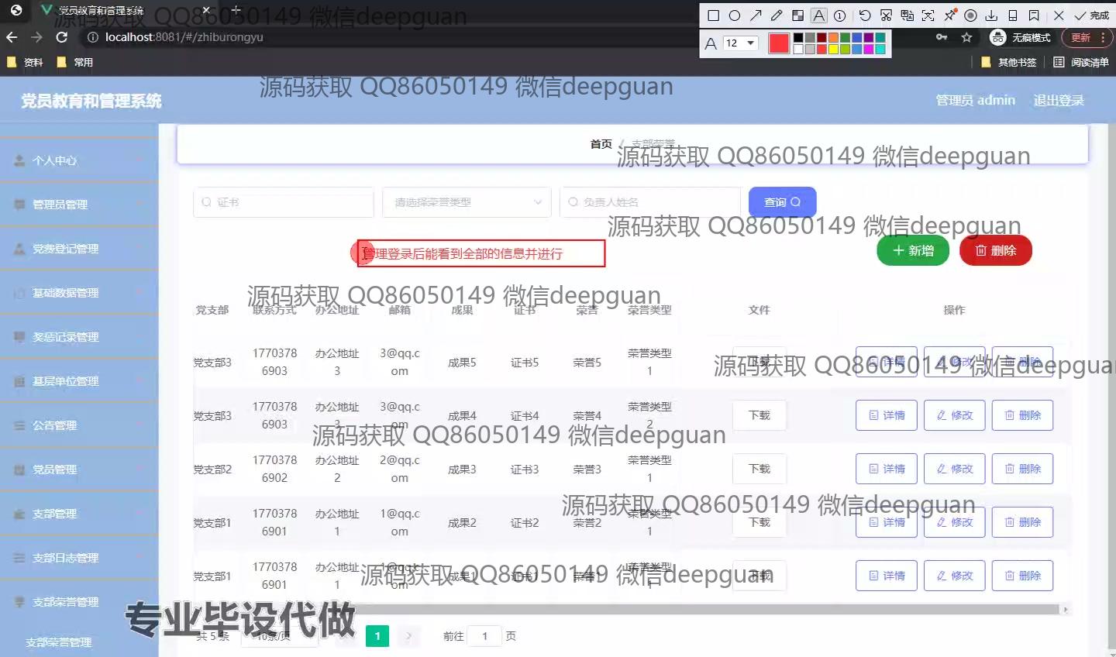The height and width of the screenshot is (657, 1116).
Task: Click the phone icon in capture toolbar
Action: [x=1013, y=15]
